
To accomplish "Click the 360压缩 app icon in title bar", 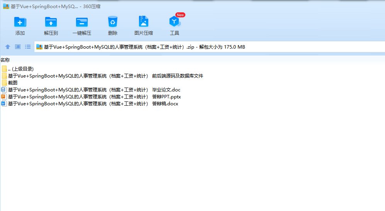I will pos(6,7).
